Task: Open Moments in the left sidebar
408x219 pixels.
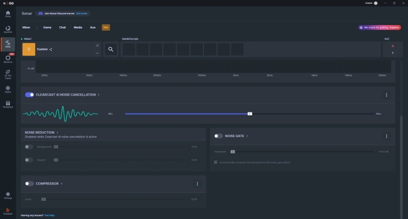Action: 8,58
